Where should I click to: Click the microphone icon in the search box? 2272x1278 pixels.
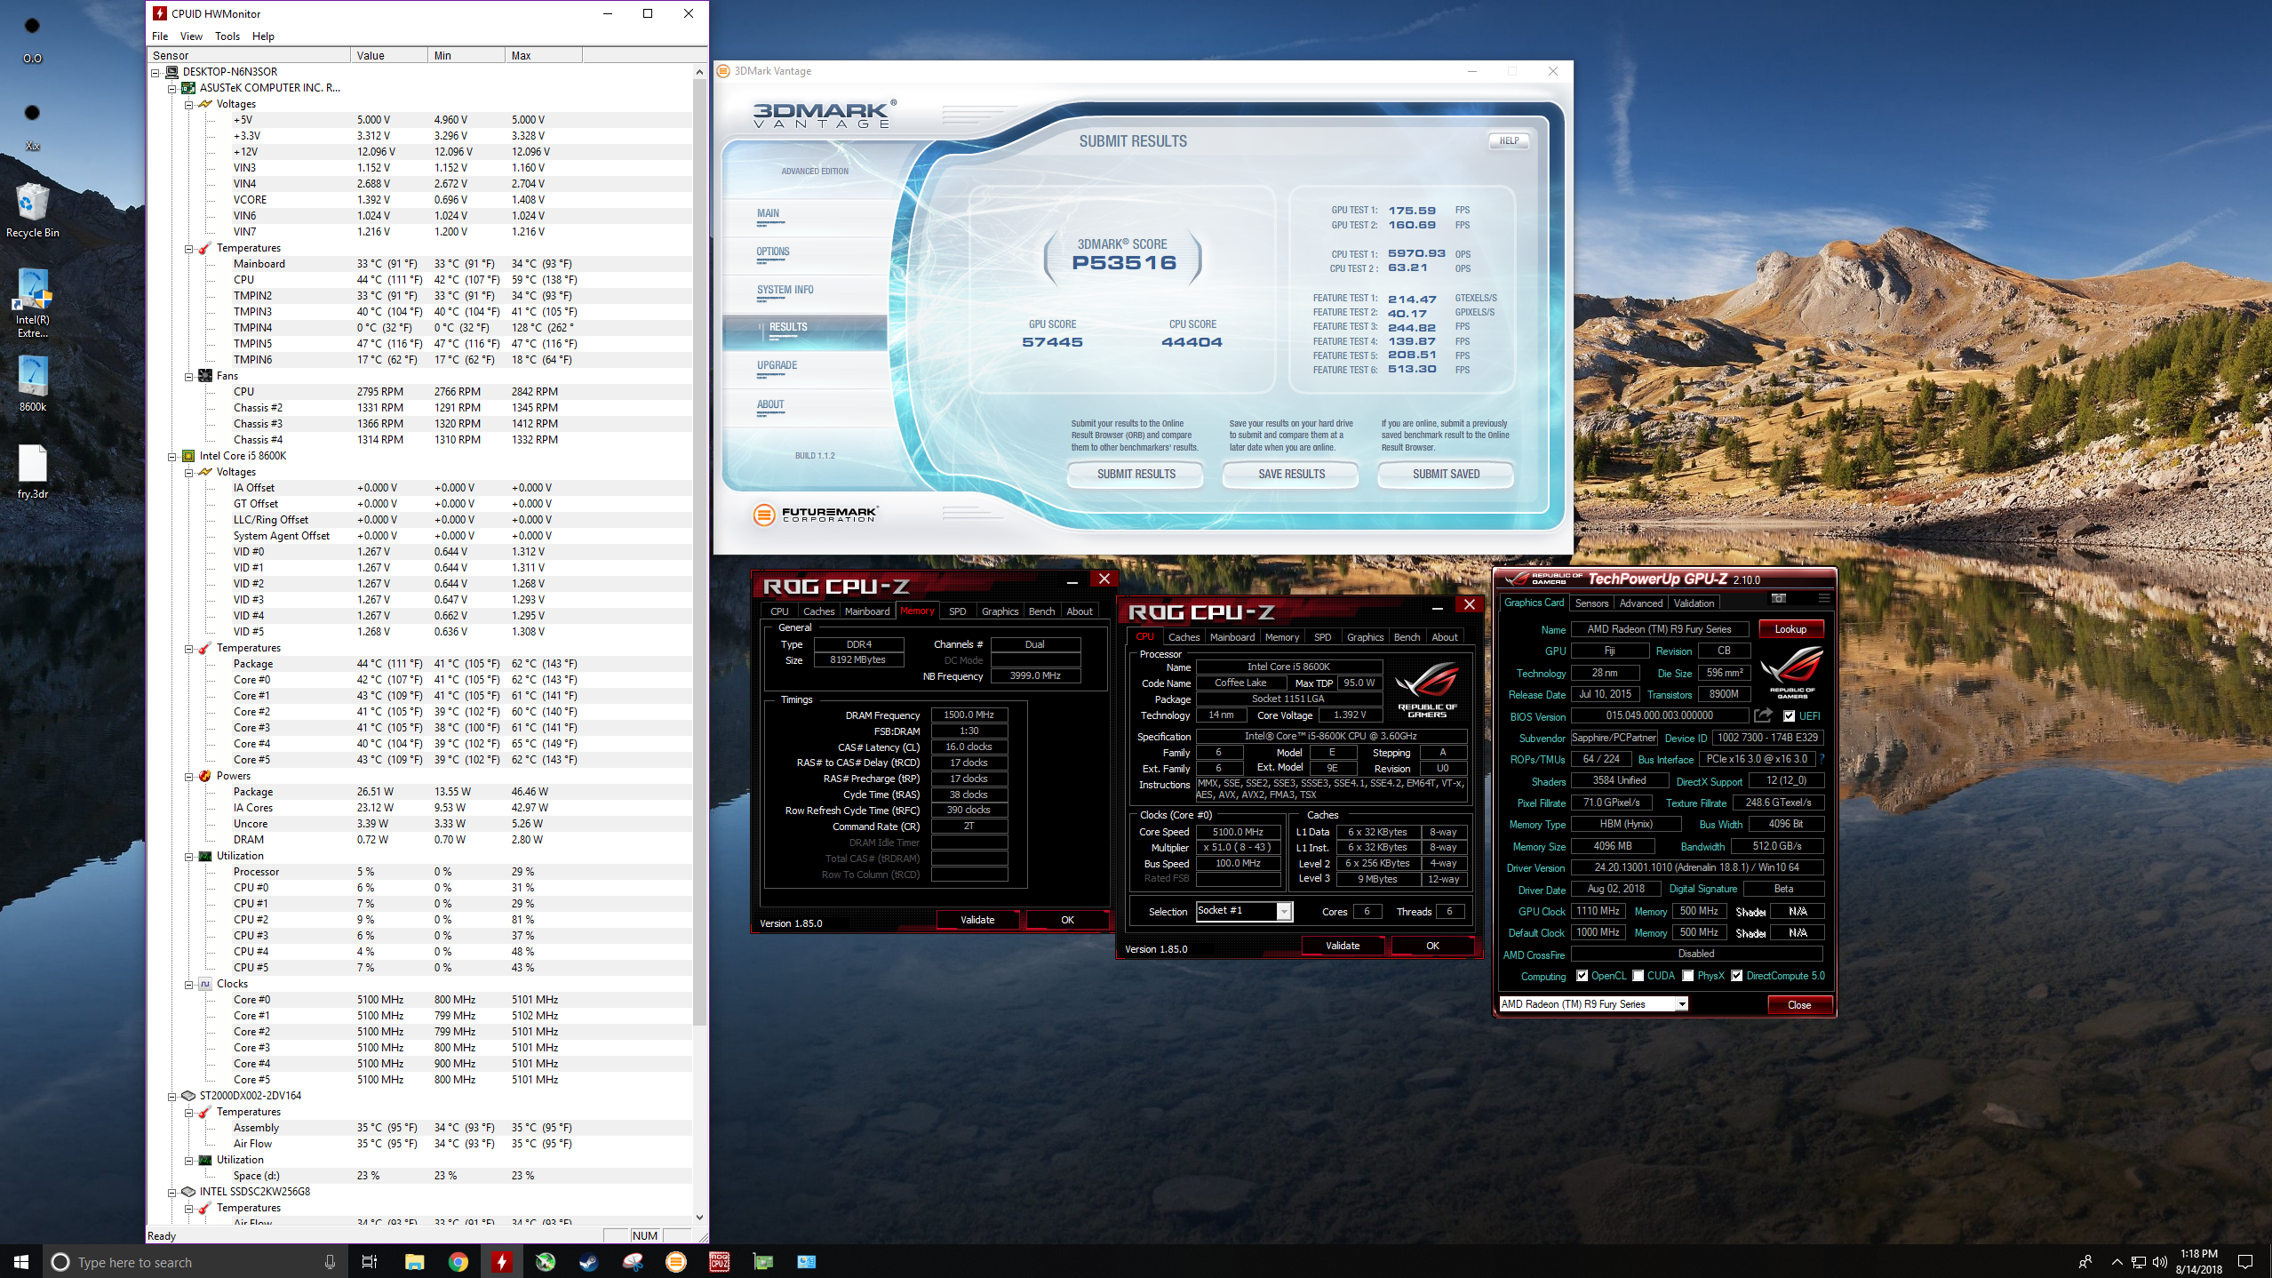click(x=330, y=1262)
